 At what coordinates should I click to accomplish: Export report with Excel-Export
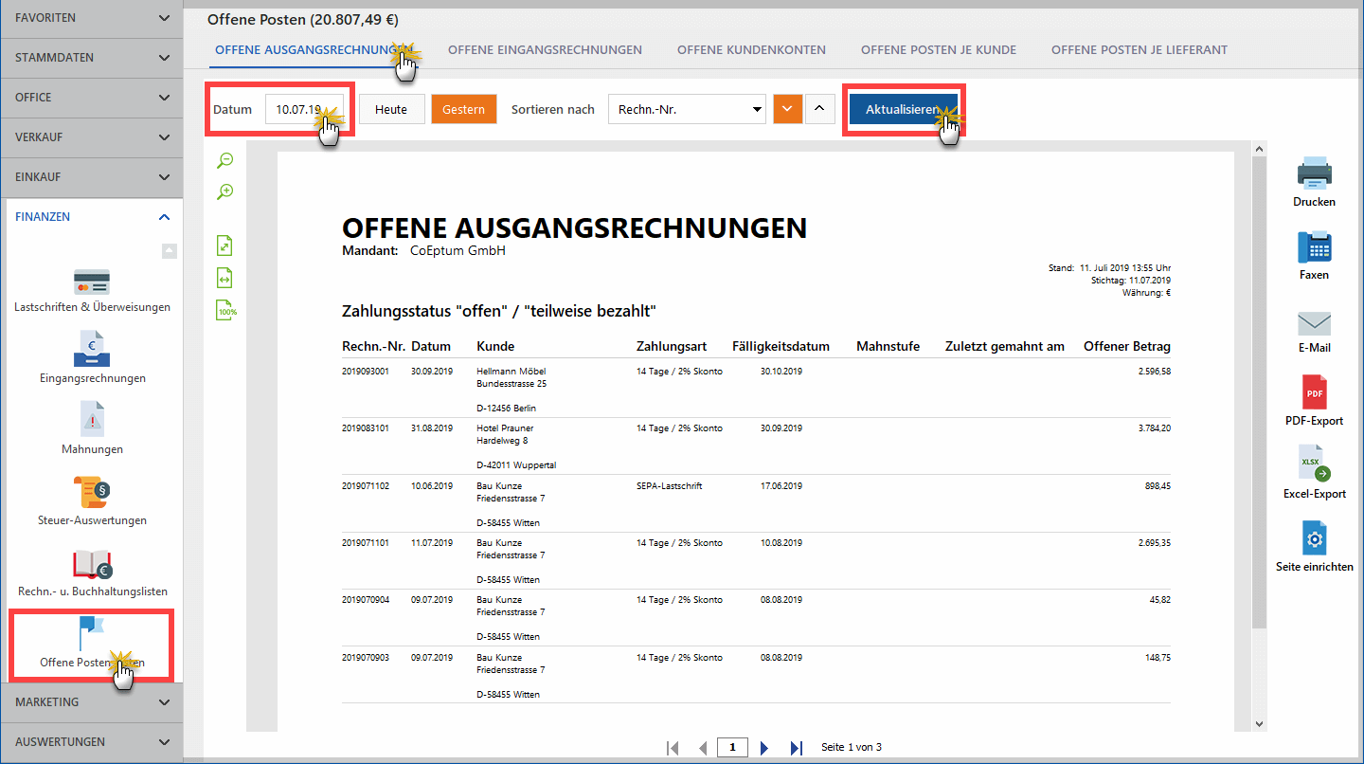click(x=1314, y=473)
